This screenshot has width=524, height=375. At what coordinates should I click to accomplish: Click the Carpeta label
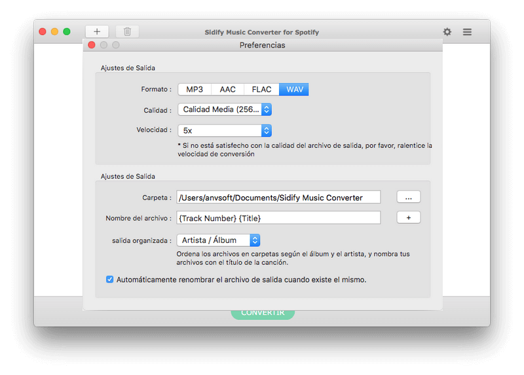pos(157,198)
